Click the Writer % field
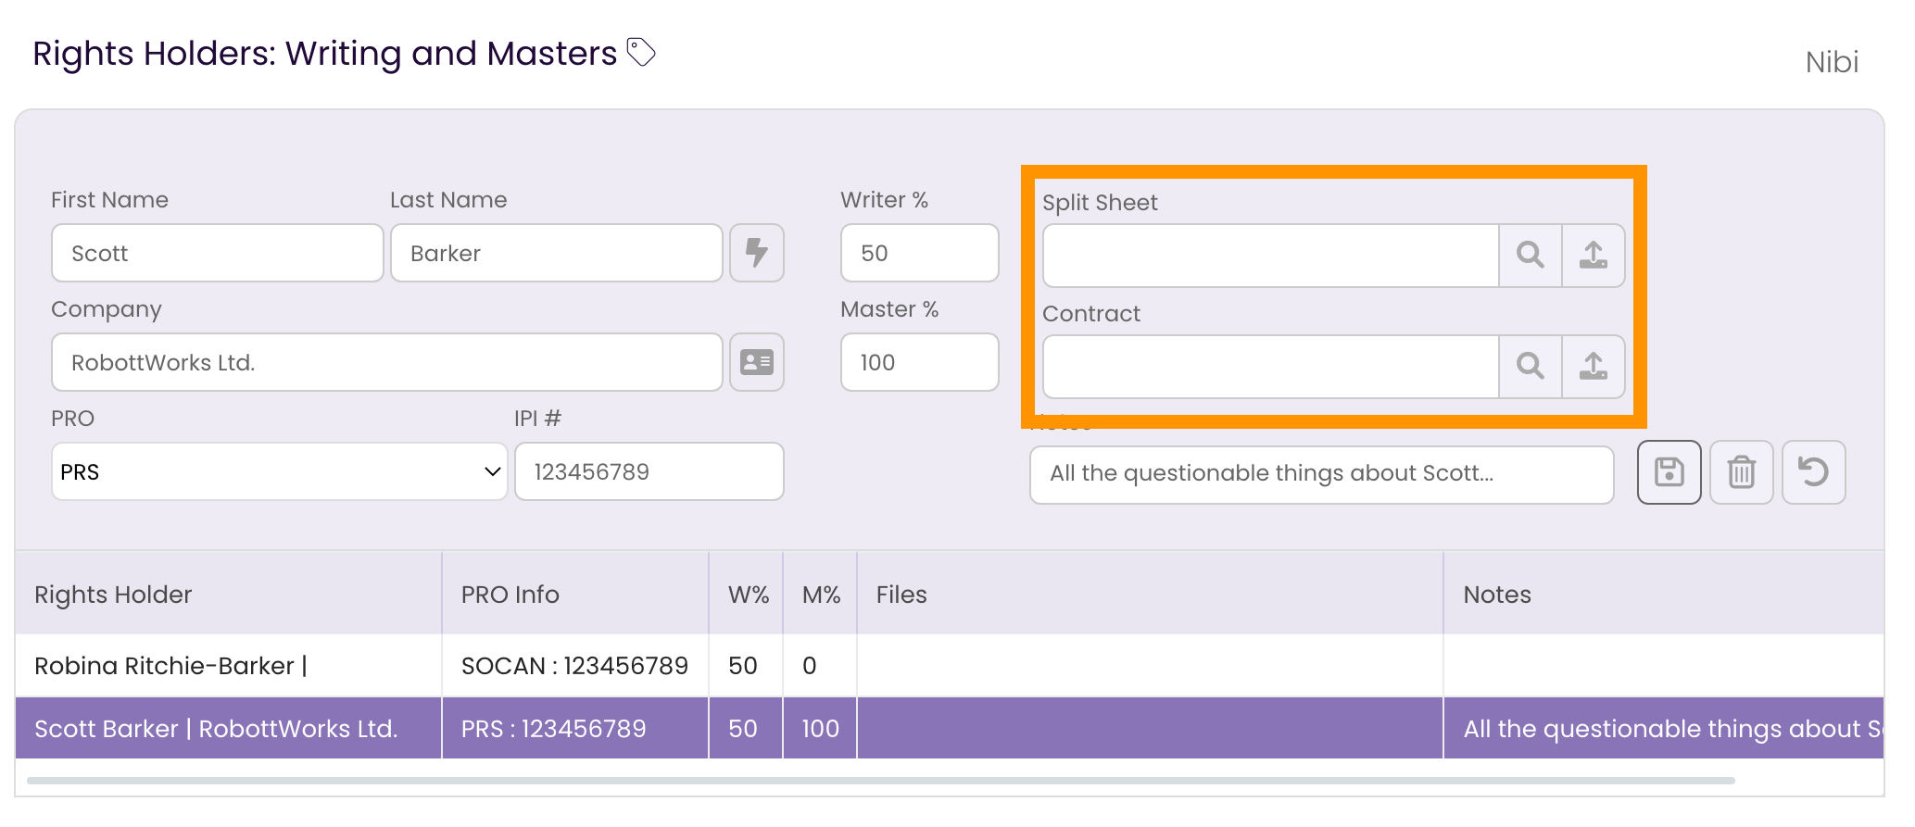1915x827 pixels. point(920,253)
